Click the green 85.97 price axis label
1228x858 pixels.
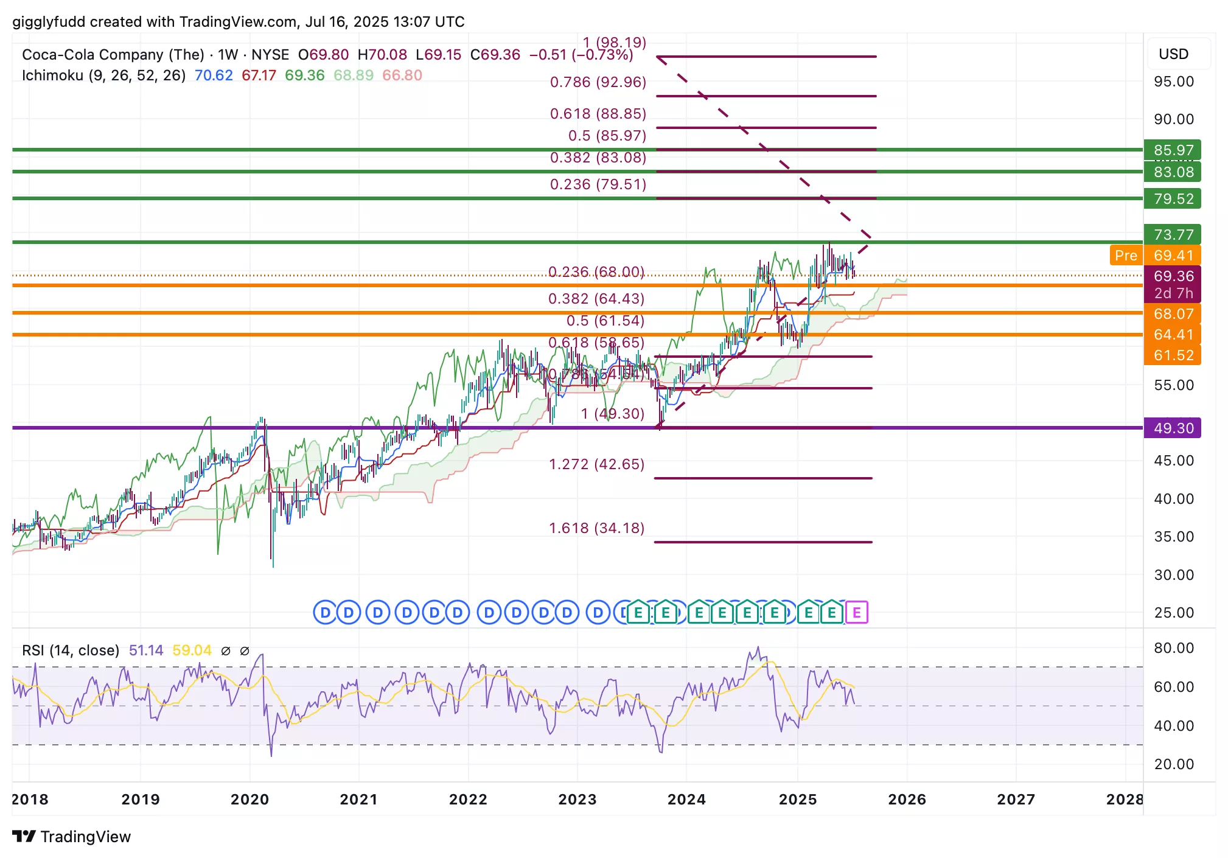[1173, 150]
